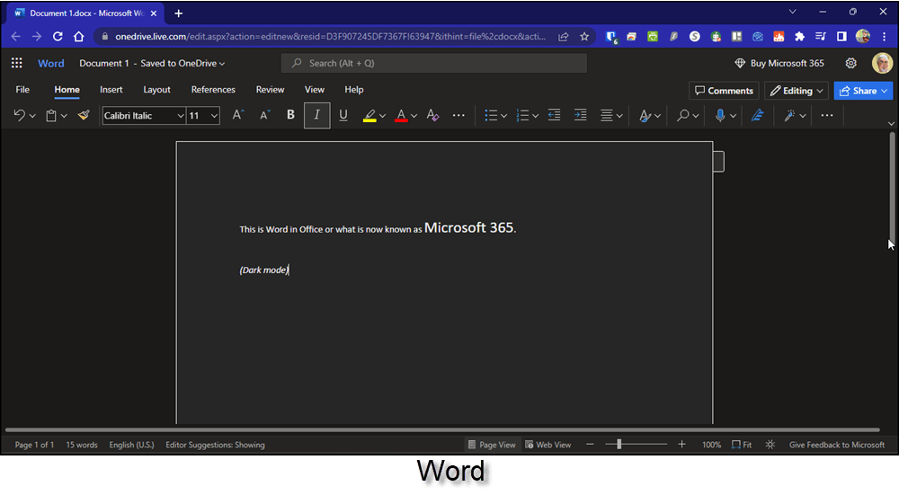Open numbering library dropdown arrow

[536, 116]
